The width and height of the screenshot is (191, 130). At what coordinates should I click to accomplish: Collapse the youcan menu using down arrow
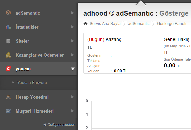point(73,69)
